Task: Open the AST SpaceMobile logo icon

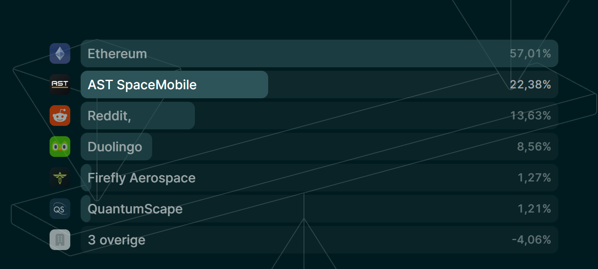Action: click(60, 84)
